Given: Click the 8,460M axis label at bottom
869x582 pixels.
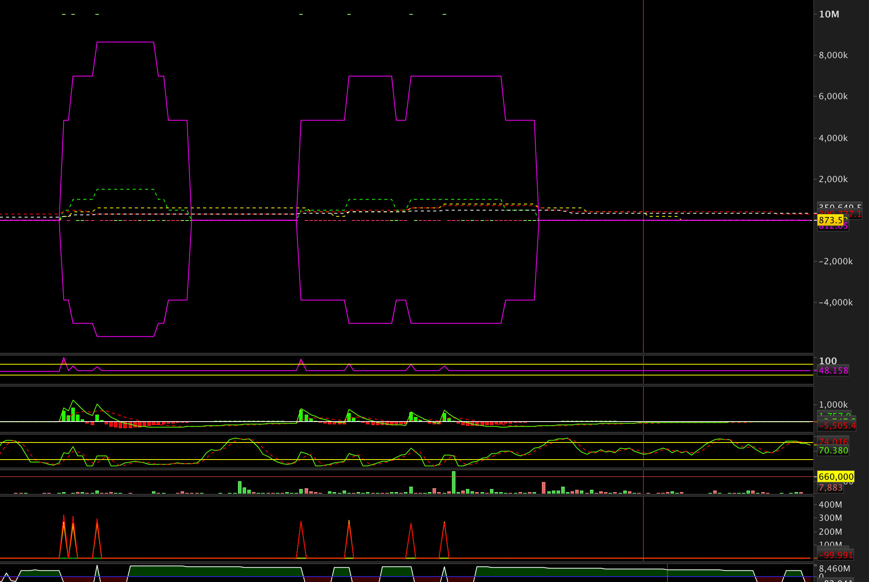Looking at the screenshot, I should click(834, 568).
